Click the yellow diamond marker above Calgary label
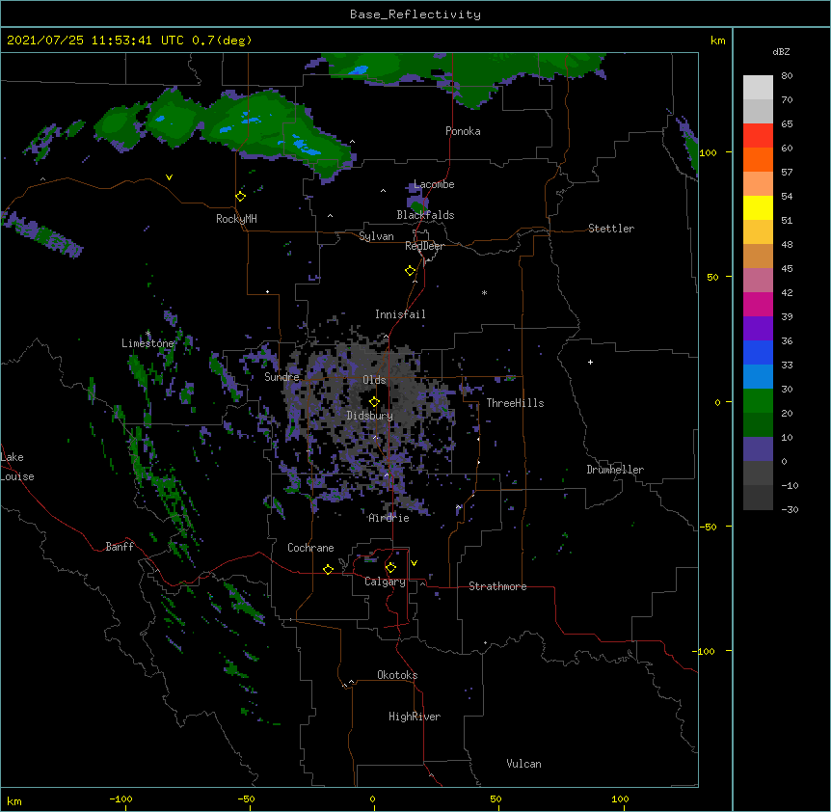 [390, 568]
